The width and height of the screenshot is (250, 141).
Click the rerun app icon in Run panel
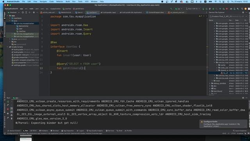point(8,102)
